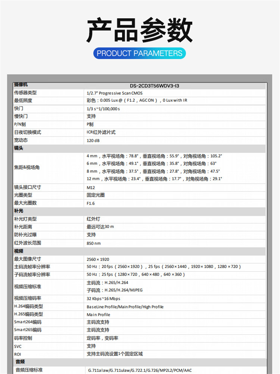Select the 镜头接口尺寸 M12 value
Image resolution: width=280 pixels, height=374 pixels.
point(91,188)
